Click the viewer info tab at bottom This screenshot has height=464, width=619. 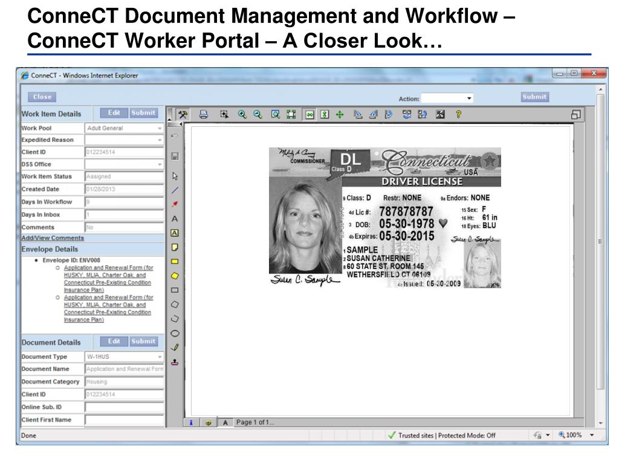point(191,422)
